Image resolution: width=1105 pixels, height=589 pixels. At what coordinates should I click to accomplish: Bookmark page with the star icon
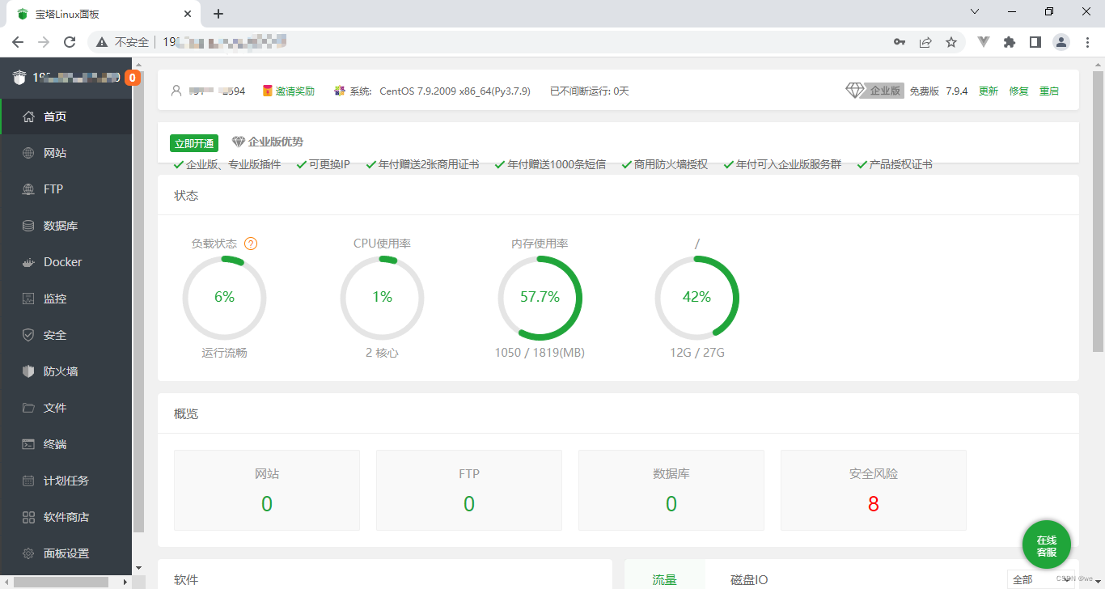click(x=951, y=42)
